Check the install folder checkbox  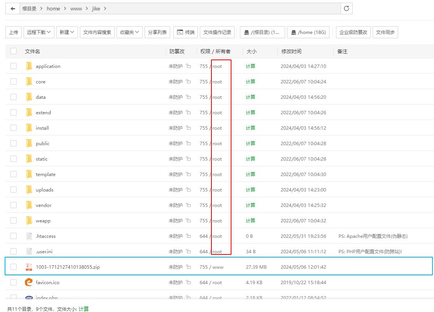click(x=13, y=128)
